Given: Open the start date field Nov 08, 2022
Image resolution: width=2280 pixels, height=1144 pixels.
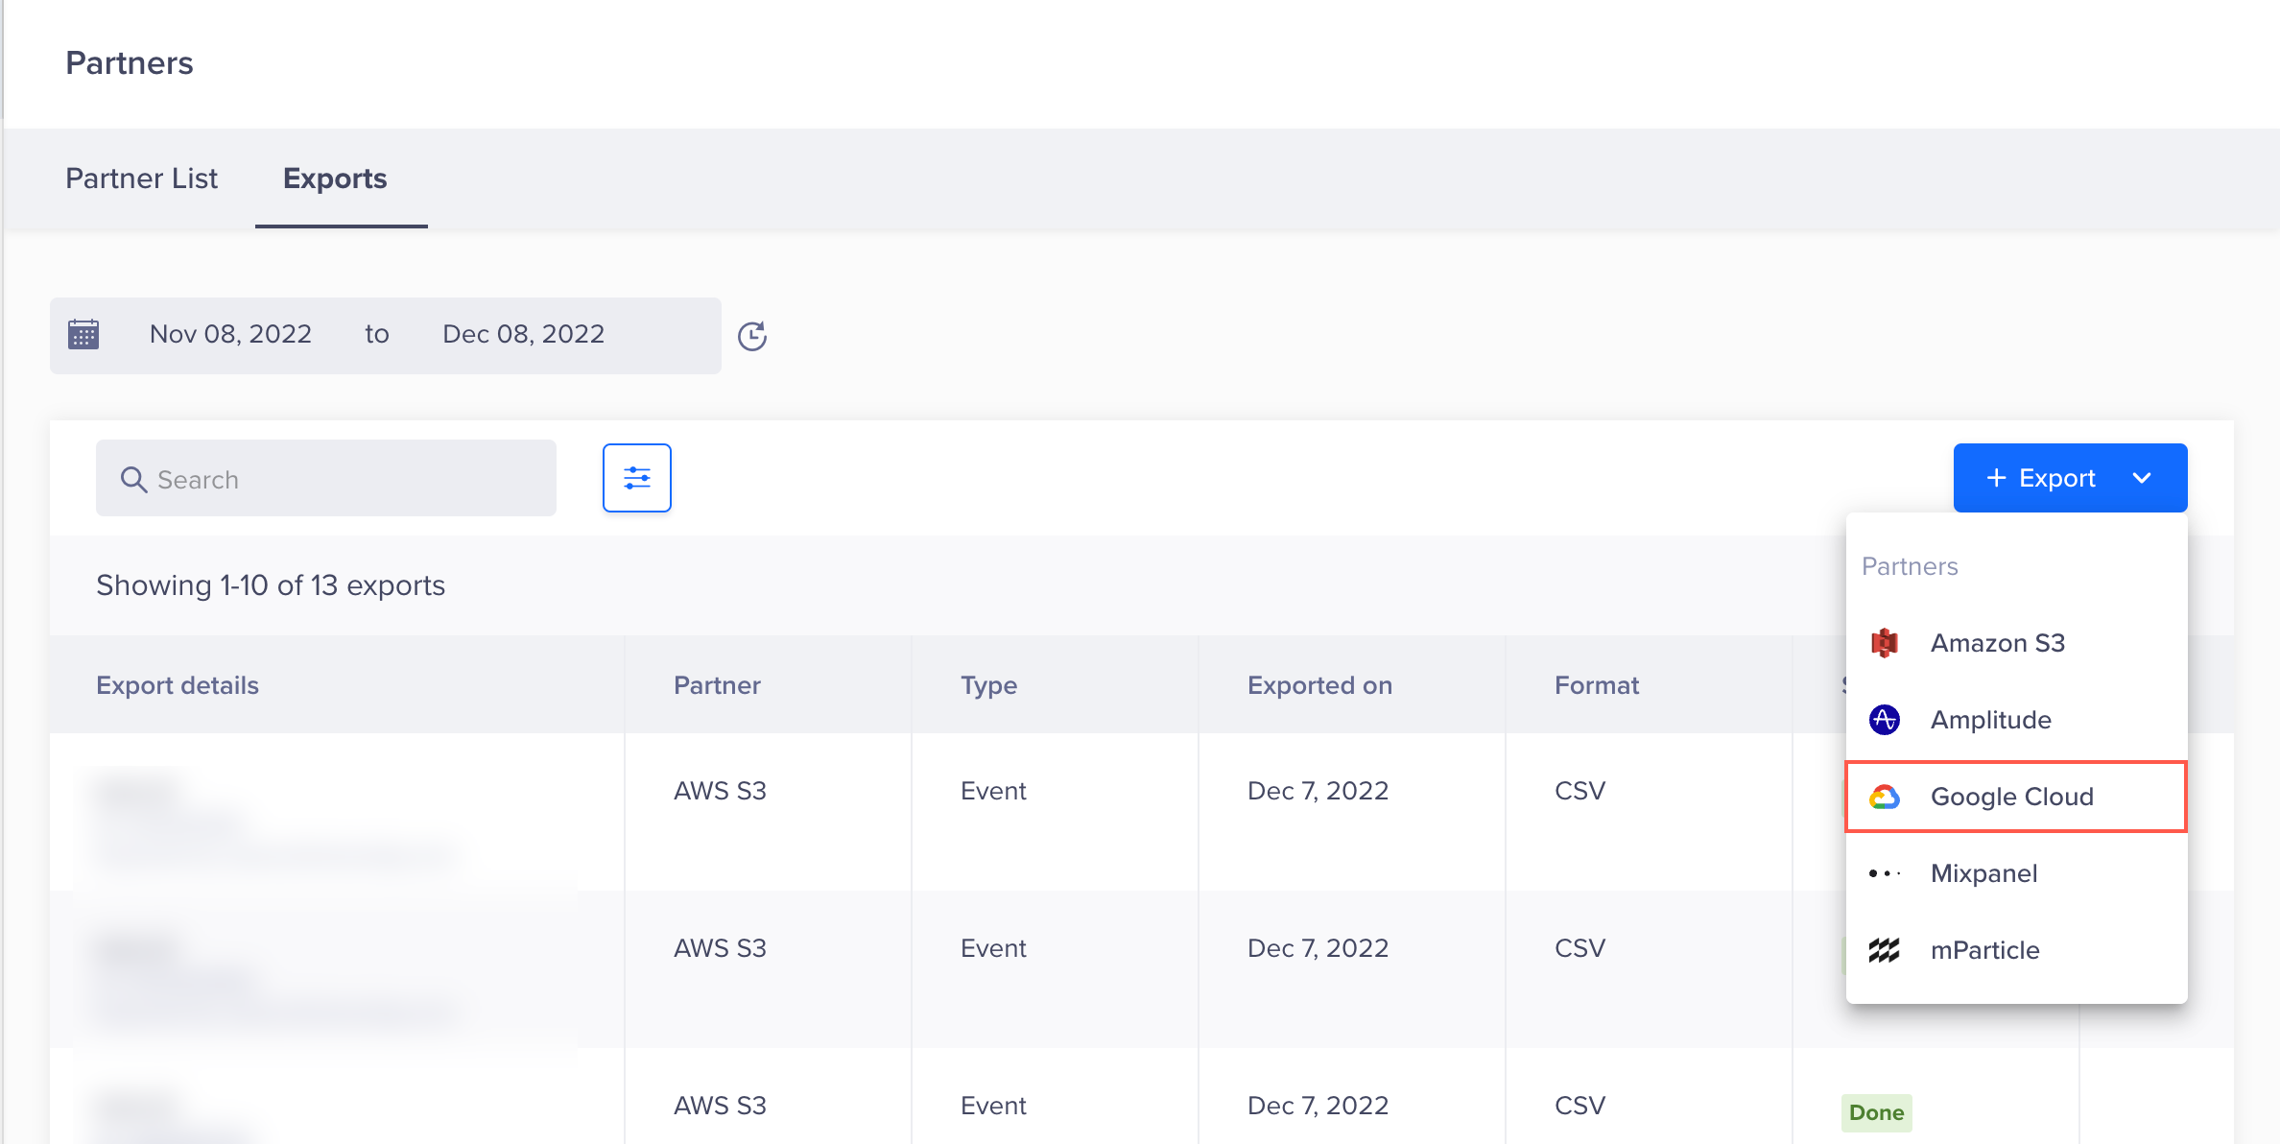Looking at the screenshot, I should pyautogui.click(x=230, y=334).
